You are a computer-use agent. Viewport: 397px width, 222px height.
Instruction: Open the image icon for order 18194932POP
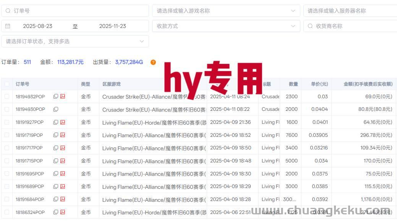coord(63,97)
